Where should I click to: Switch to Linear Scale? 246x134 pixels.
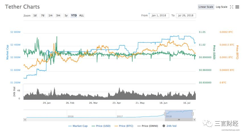[206, 7]
